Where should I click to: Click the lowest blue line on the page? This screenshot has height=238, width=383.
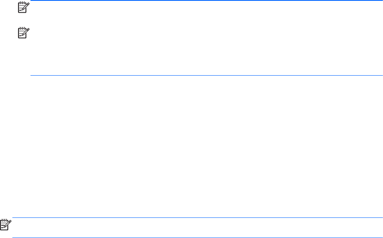pos(197,238)
